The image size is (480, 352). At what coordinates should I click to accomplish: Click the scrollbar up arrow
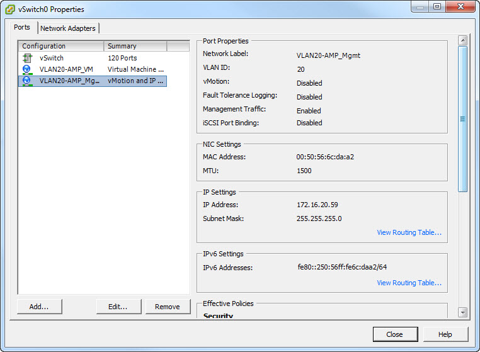[x=463, y=40]
